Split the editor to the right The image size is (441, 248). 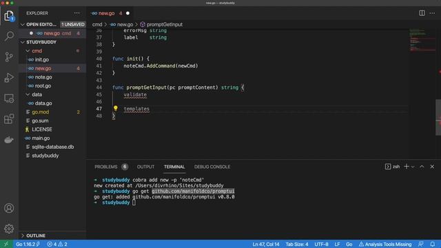[422, 13]
